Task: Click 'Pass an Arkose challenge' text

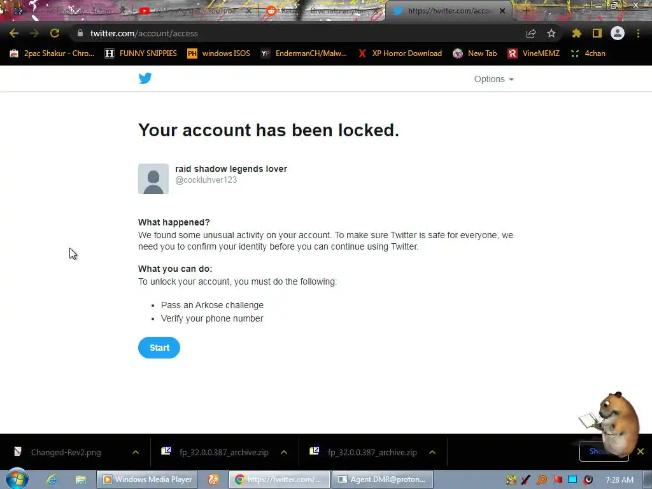Action: point(212,305)
